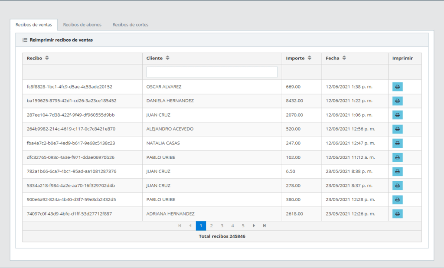Print the 2070.00 JUAN CRUZ receipt
The image size is (444, 268).
coord(398,115)
